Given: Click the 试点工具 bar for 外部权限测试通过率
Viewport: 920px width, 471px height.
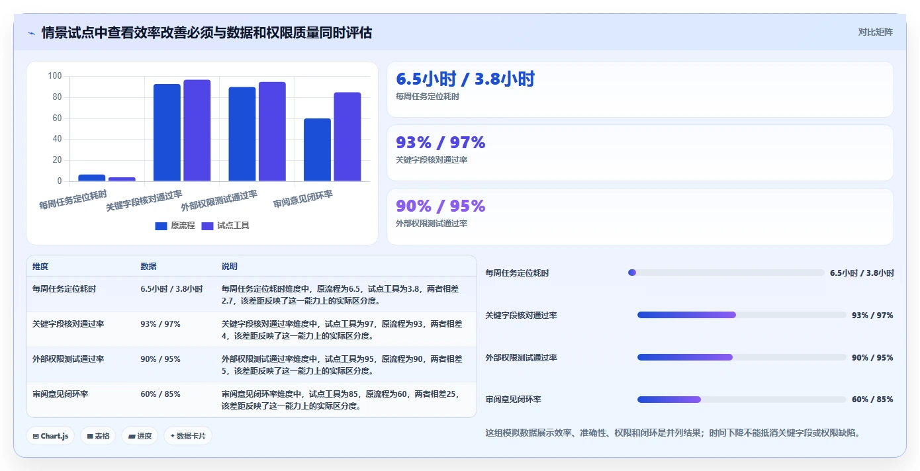Looking at the screenshot, I should point(272,132).
